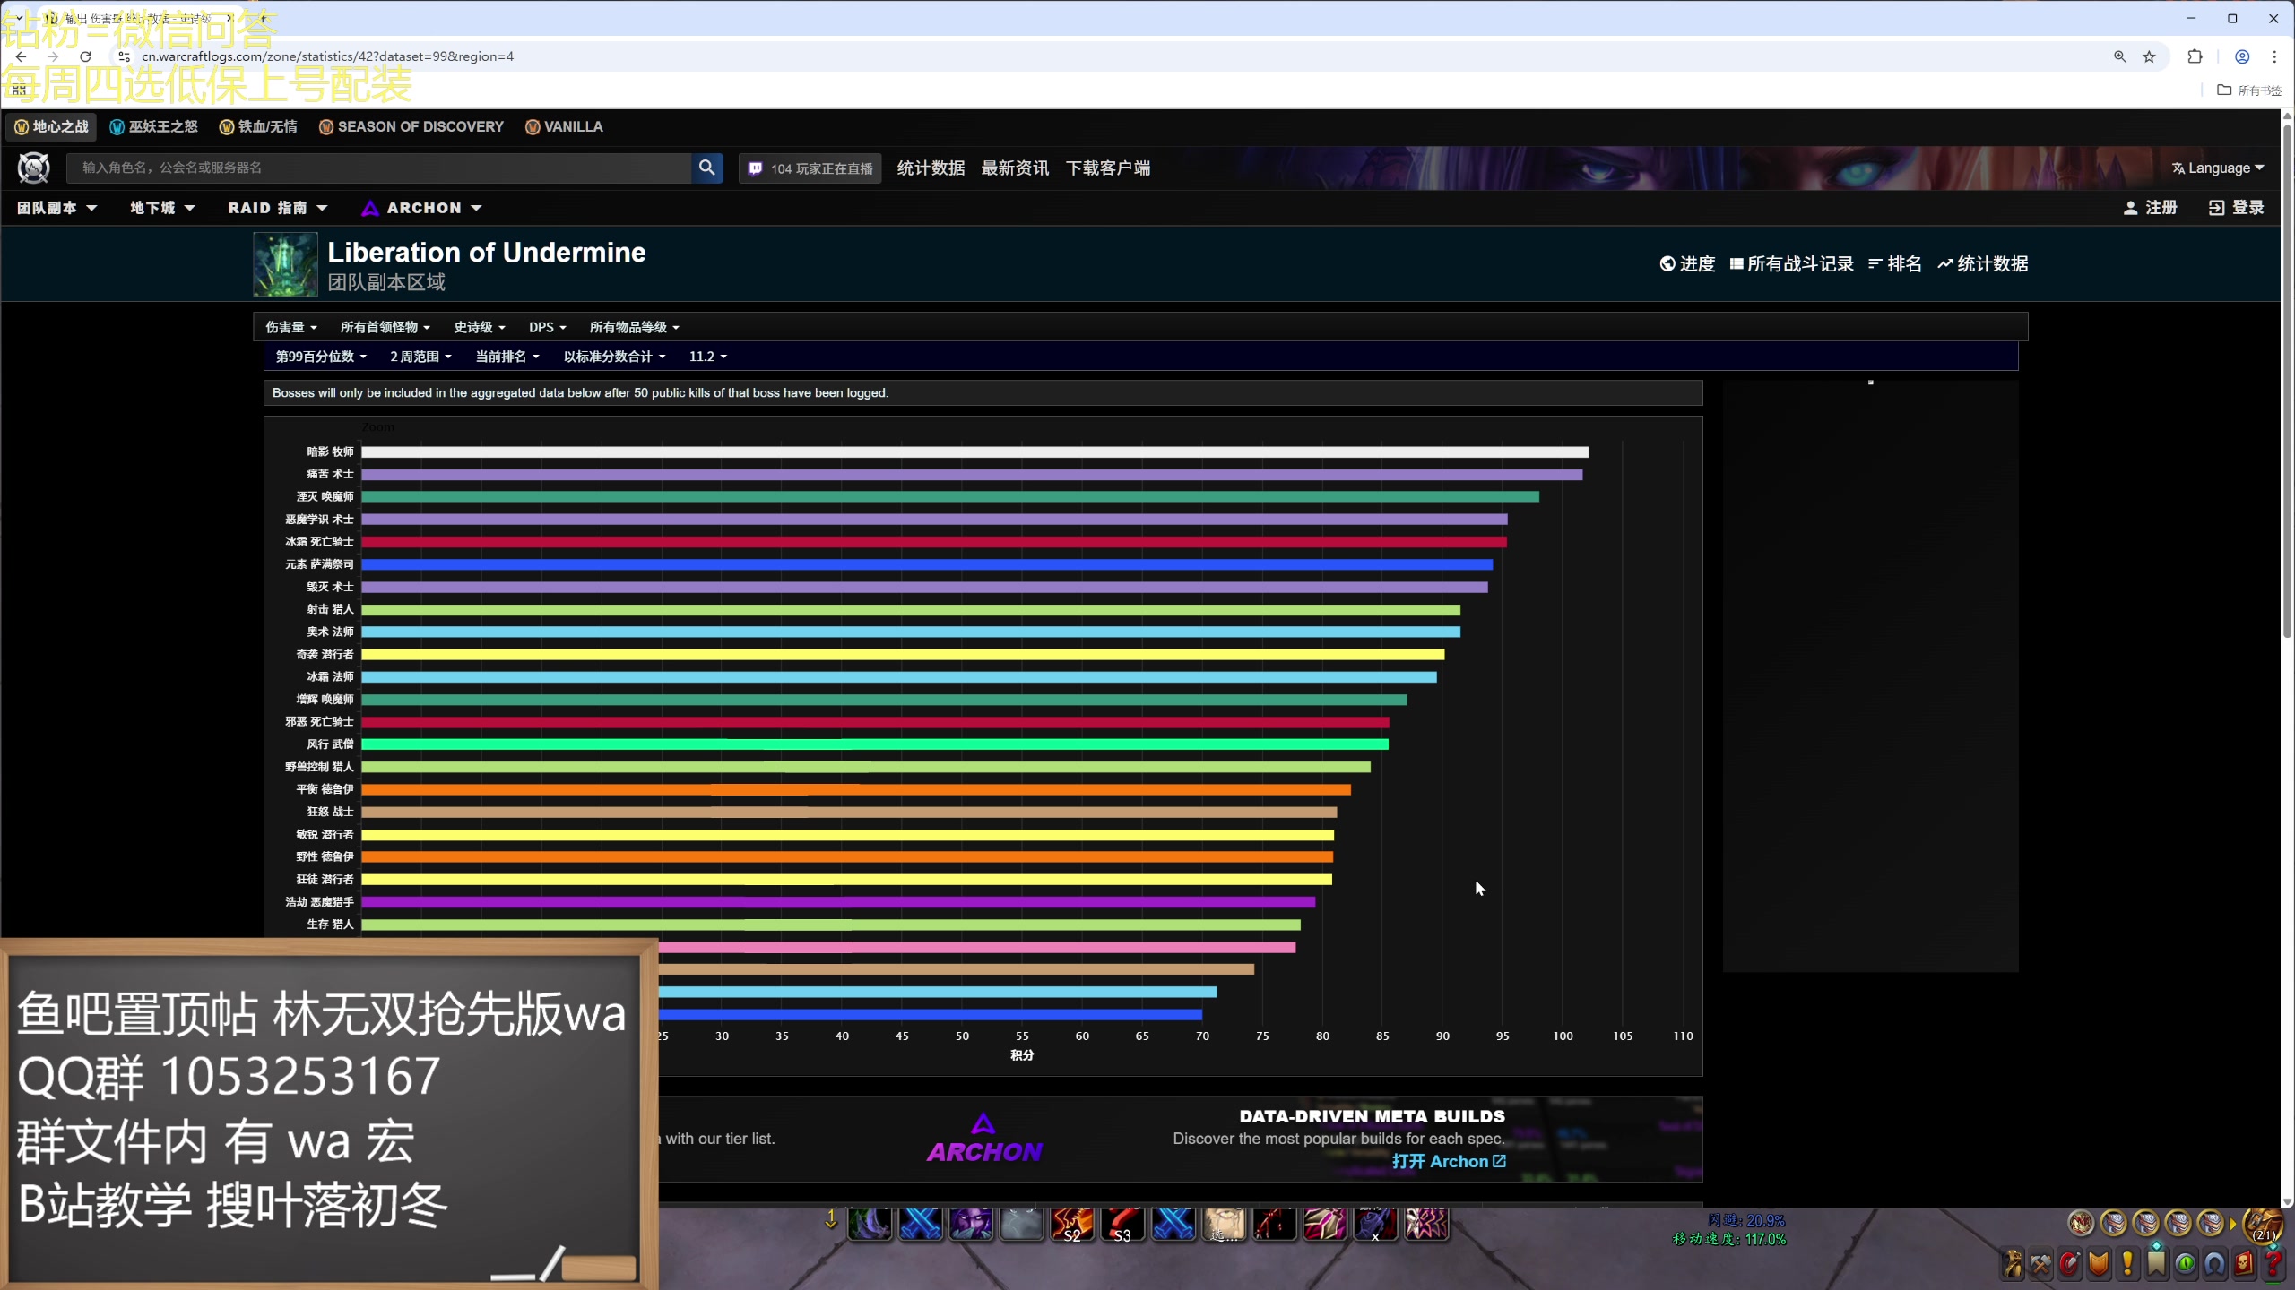The height and width of the screenshot is (1290, 2295).
Task: Click the last pink lightning ability icon
Action: click(1426, 1224)
